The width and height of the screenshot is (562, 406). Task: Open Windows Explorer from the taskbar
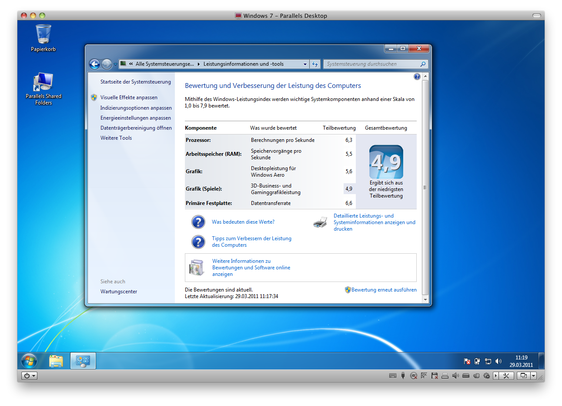tap(56, 361)
